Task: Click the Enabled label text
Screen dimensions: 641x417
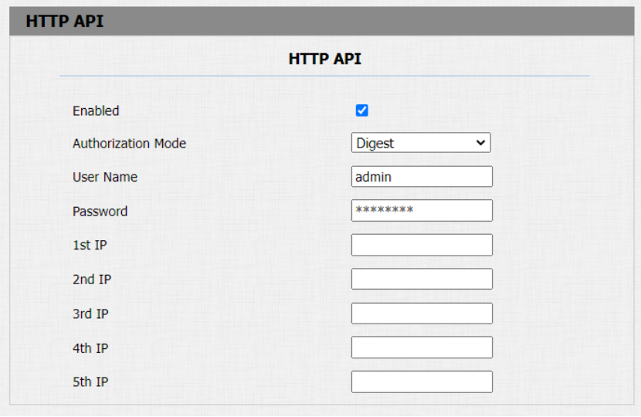Action: click(x=96, y=110)
